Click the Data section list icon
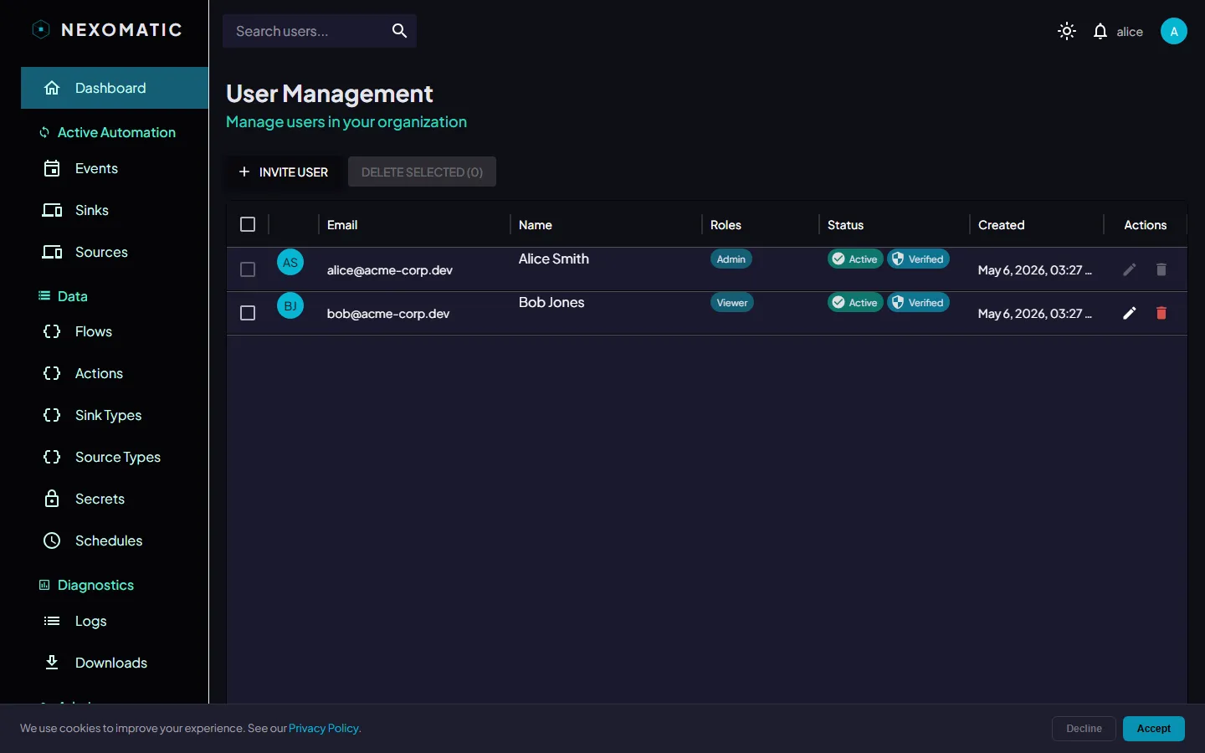Screen dimensions: 1205x753 pyautogui.click(x=44, y=296)
